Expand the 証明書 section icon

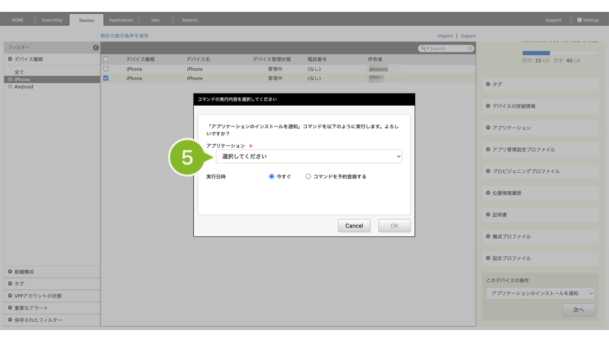coord(488,215)
